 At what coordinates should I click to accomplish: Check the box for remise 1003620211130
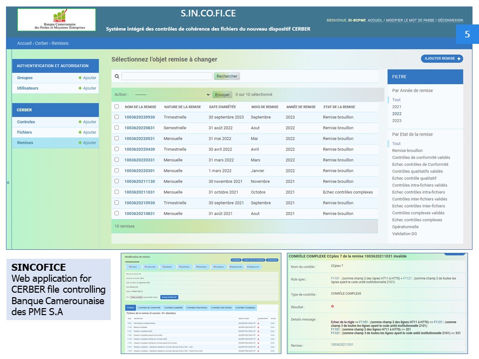(x=117, y=181)
